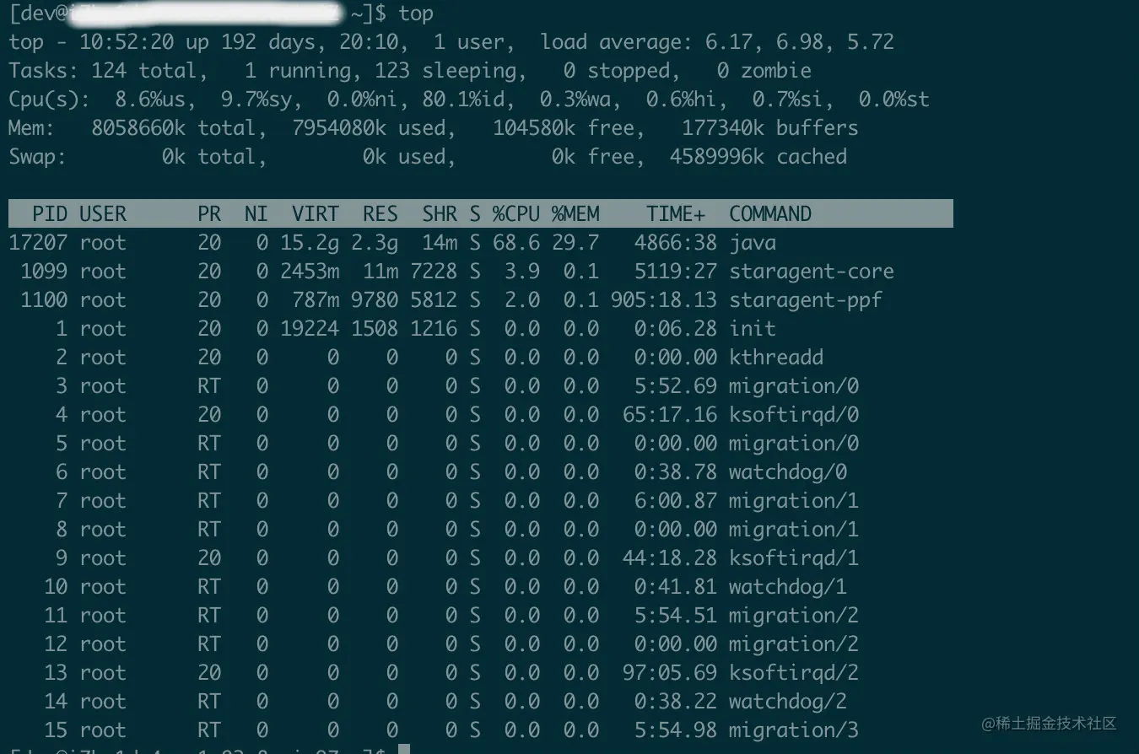The width and height of the screenshot is (1139, 754).
Task: Click the 787m virtual memory value
Action: click(316, 300)
